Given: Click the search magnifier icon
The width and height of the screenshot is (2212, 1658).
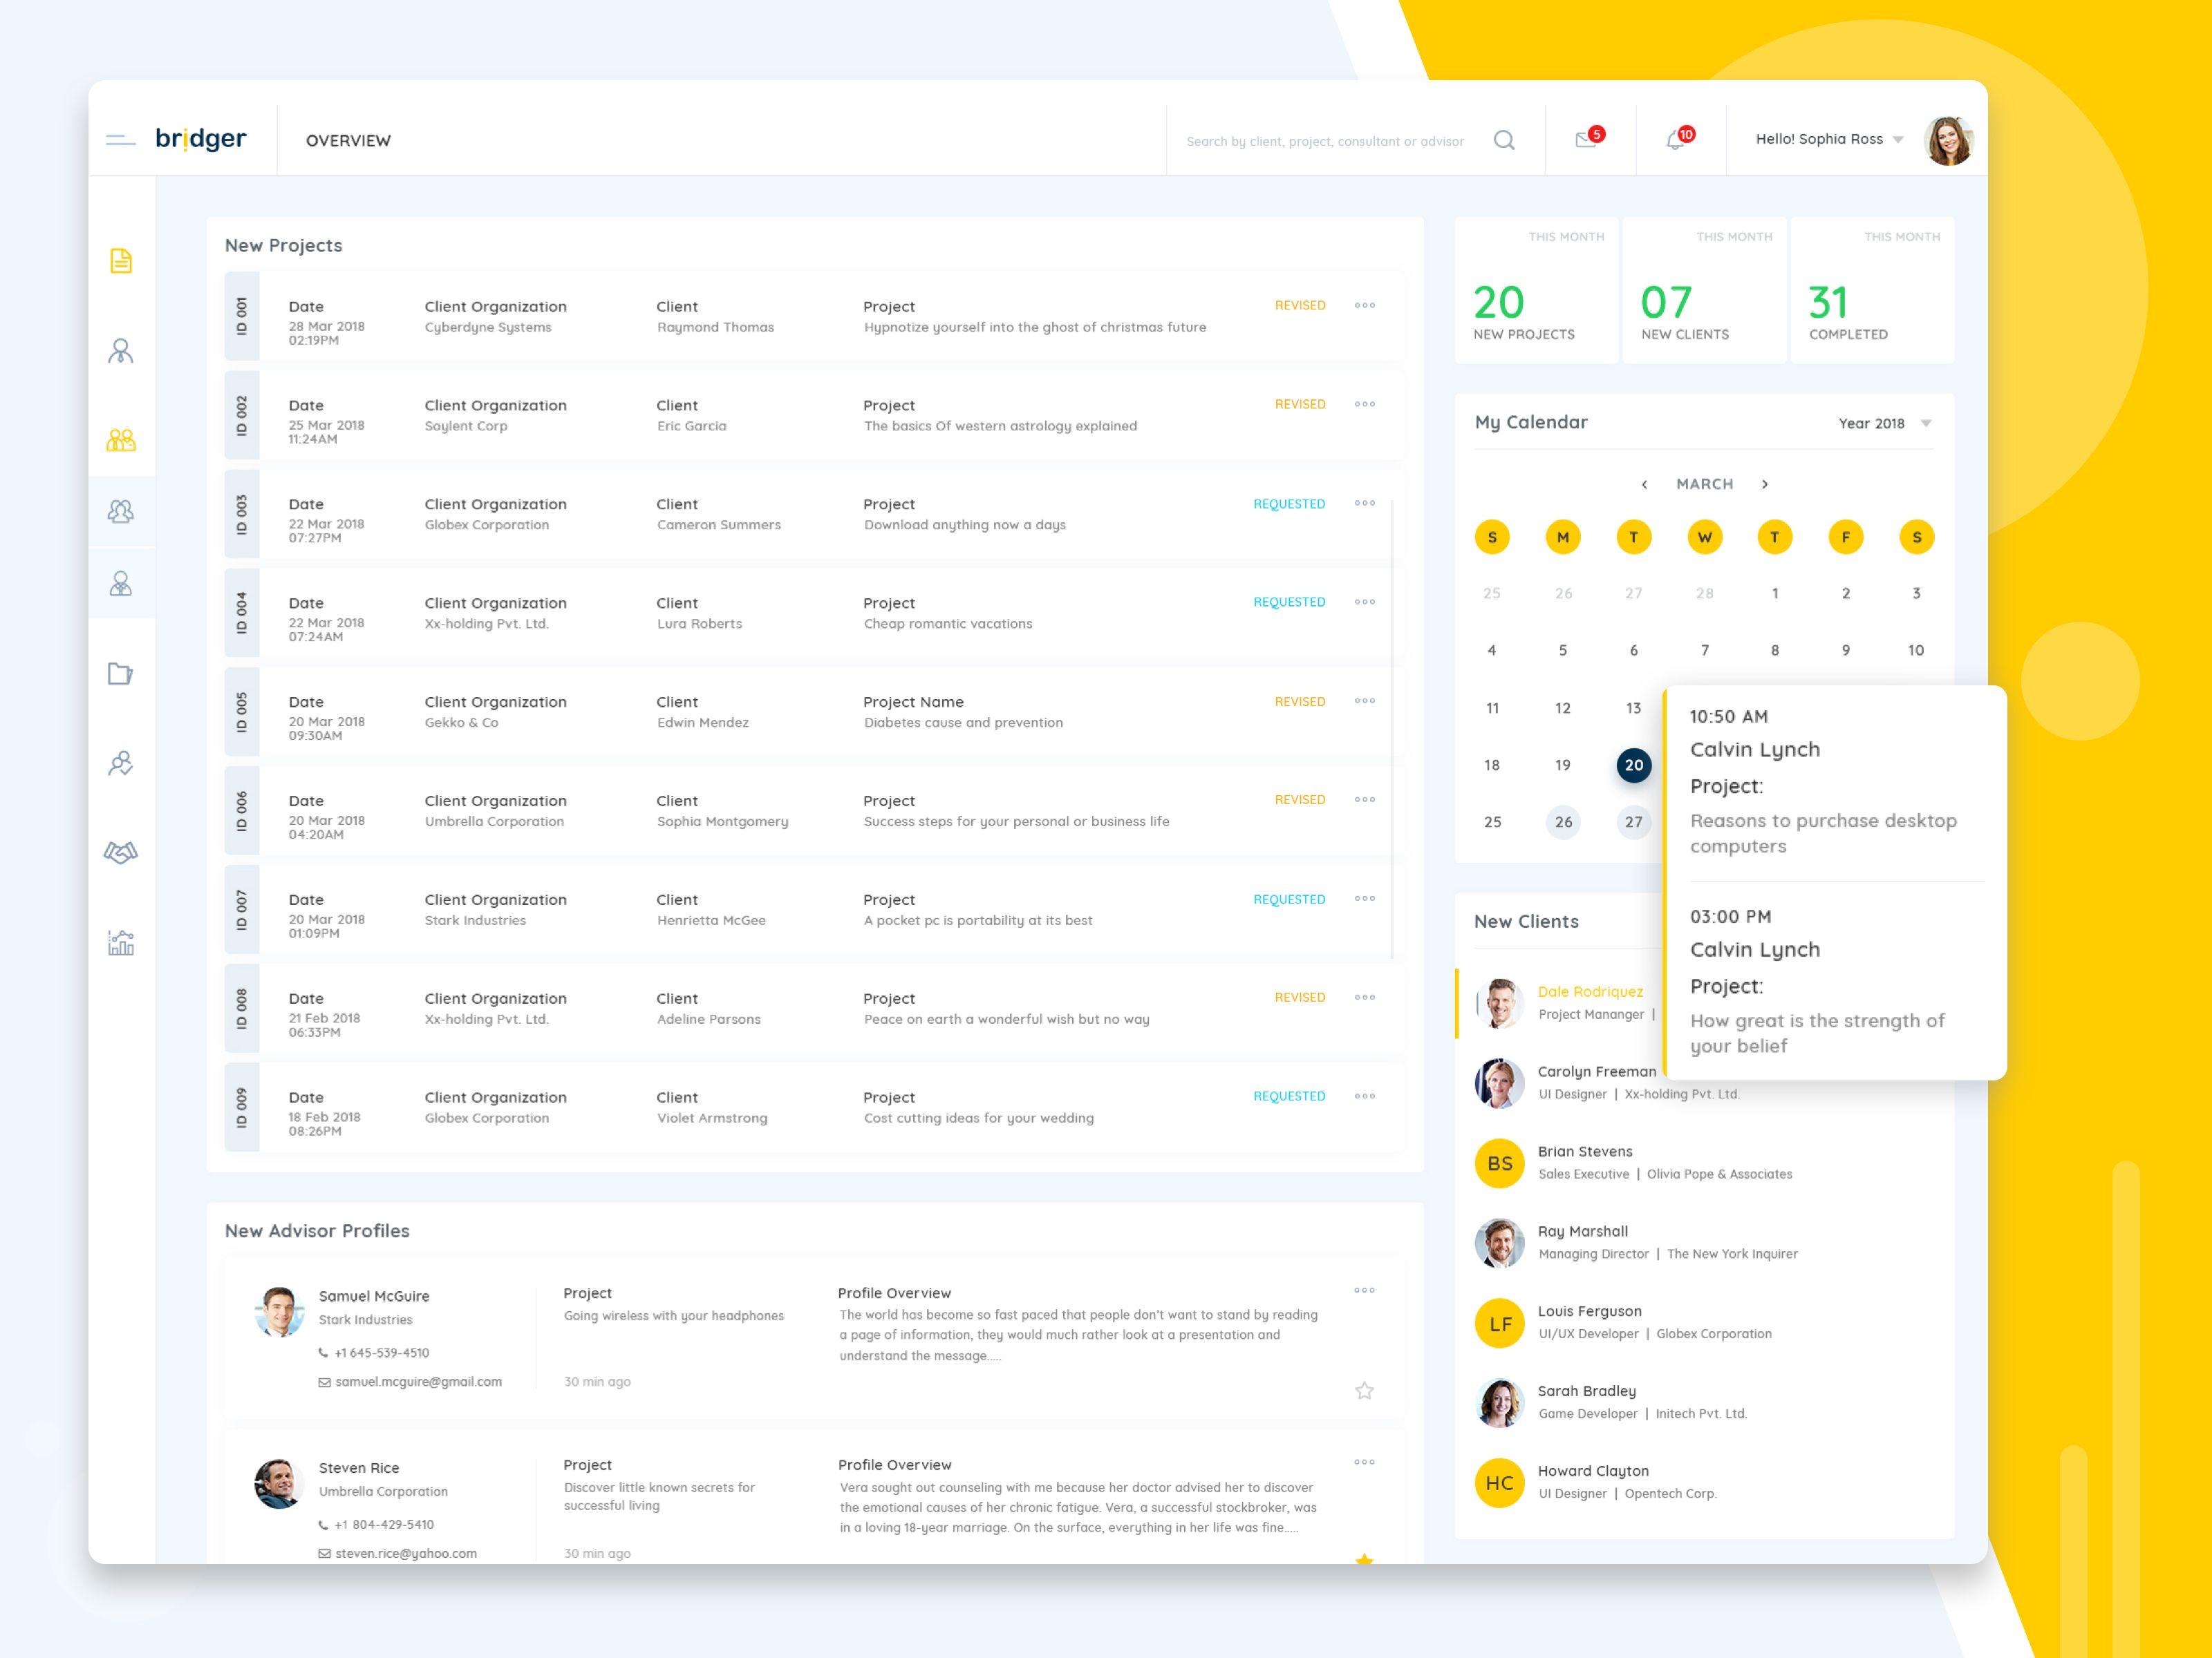Looking at the screenshot, I should pos(1504,140).
